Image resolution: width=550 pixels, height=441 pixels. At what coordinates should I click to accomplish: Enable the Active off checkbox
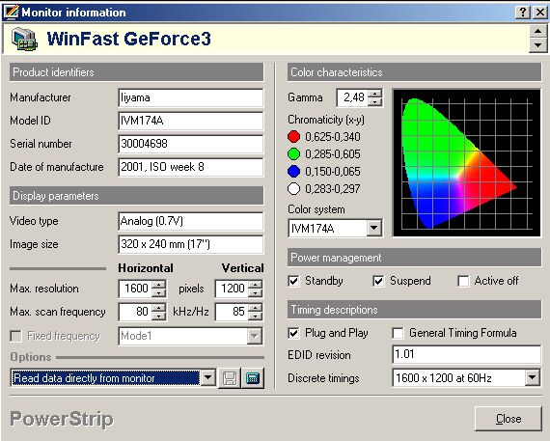click(463, 281)
